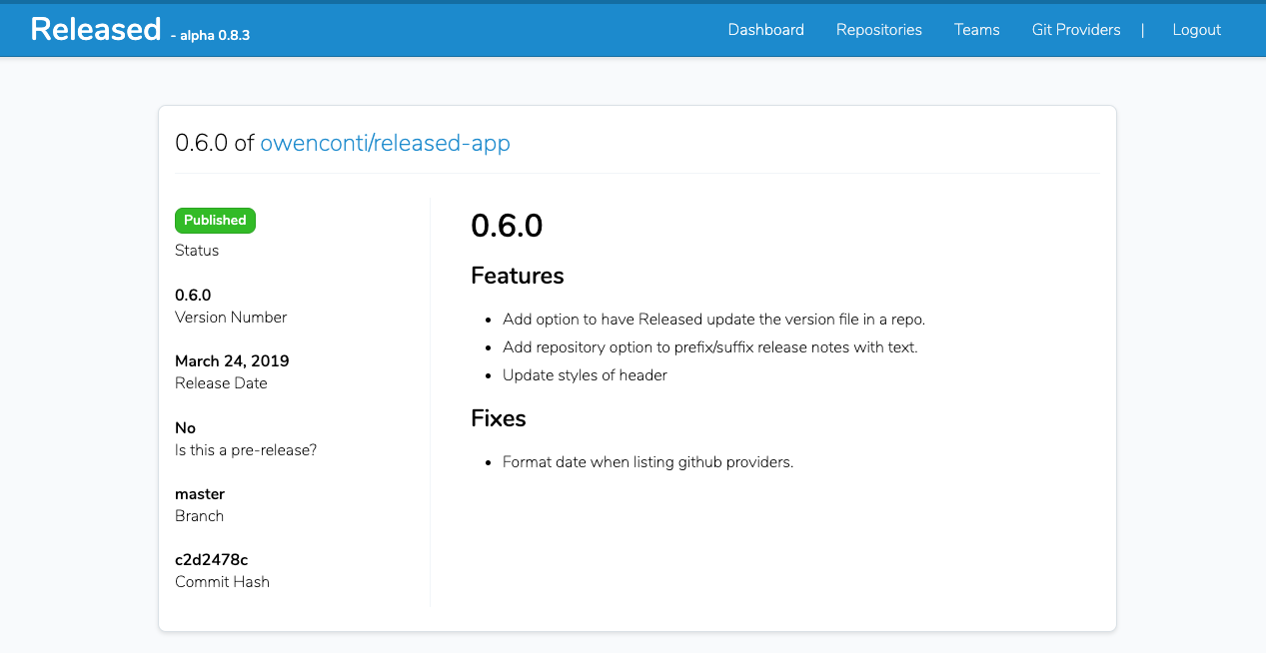
Task: Click the Features section heading
Action: 517,276
